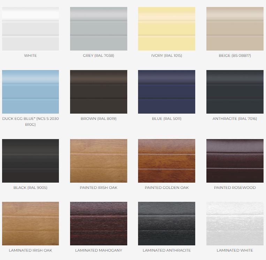Image resolution: width=266 pixels, height=260 pixels.
Task: Select the Painted Irish Oak swatch
Action: click(x=99, y=161)
